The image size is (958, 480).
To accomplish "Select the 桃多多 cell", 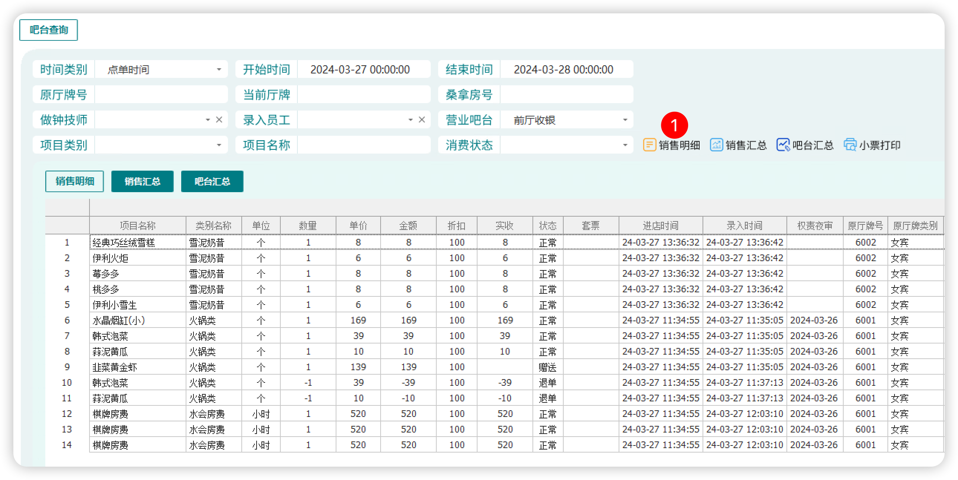I will click(x=138, y=289).
